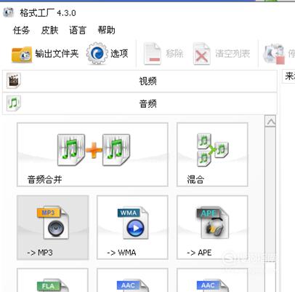Click the 移除 toolbar button
The width and height of the screenshot is (295, 292).
pos(164,53)
